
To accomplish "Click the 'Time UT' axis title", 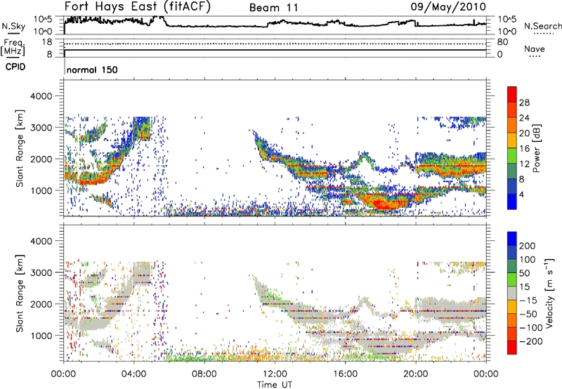I will coord(275,384).
